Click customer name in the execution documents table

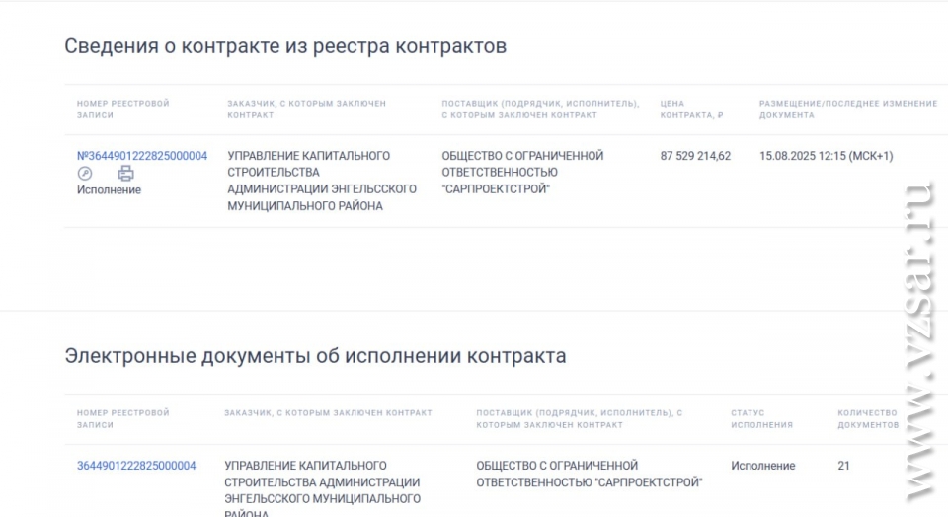(322, 490)
